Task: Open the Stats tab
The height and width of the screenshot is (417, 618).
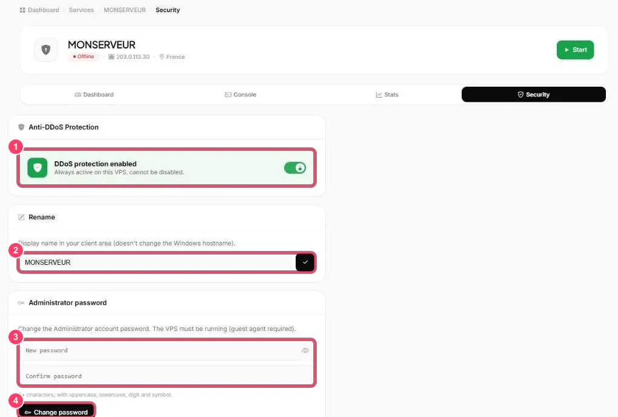Action: 387,95
